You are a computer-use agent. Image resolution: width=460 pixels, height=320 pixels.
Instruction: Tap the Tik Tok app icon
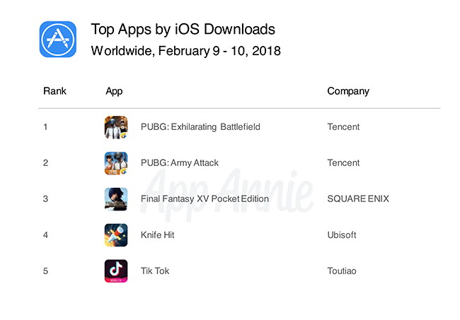(x=116, y=271)
